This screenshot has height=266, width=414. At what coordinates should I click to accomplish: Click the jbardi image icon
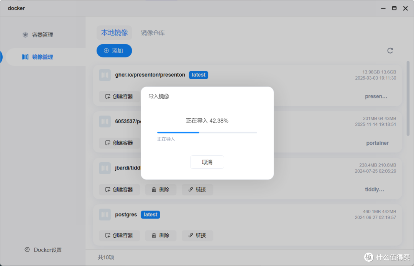coord(105,168)
